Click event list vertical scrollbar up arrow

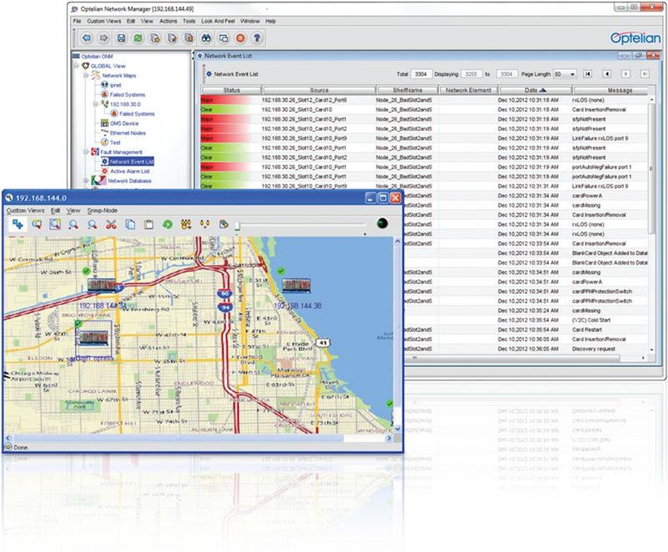point(651,100)
